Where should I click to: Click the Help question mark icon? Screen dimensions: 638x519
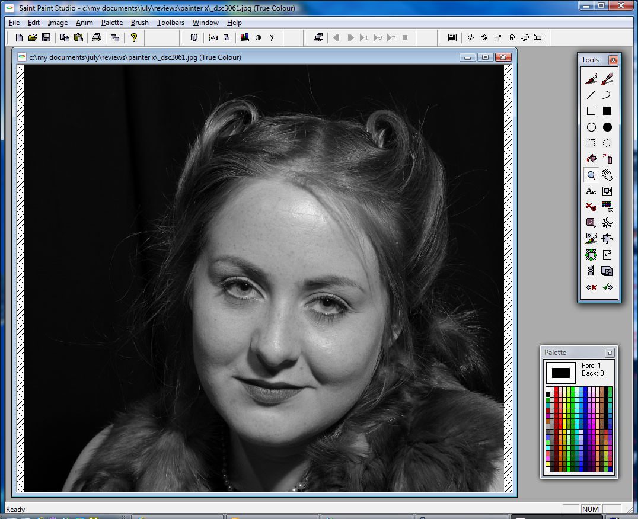coord(133,38)
